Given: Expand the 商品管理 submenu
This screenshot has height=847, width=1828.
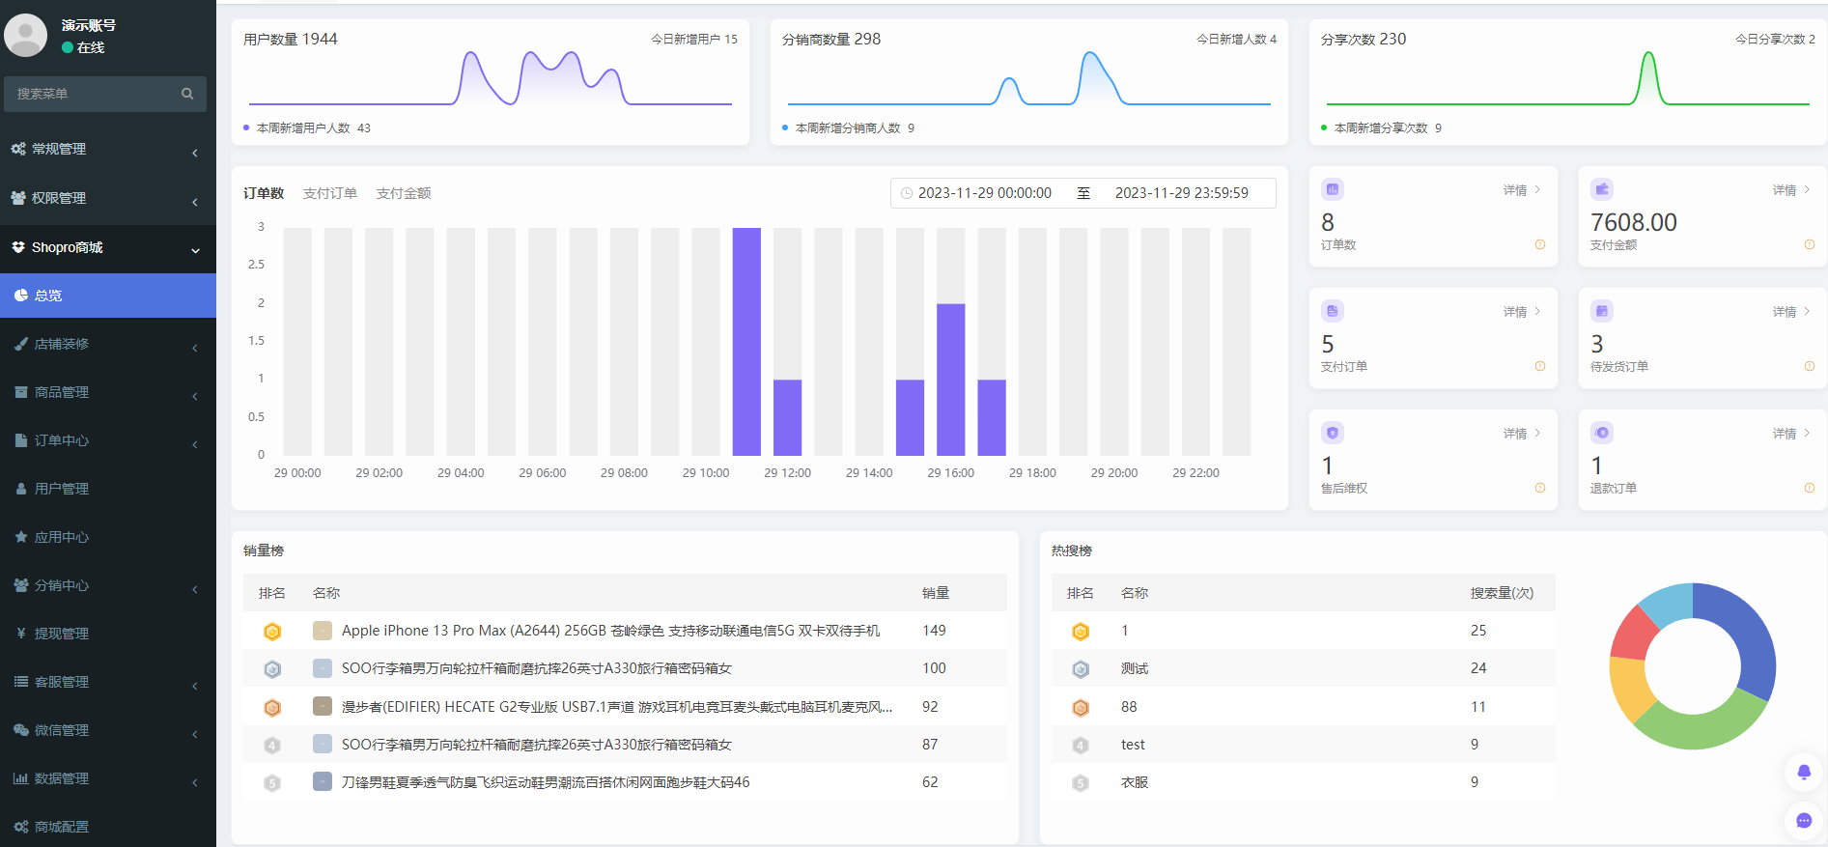Looking at the screenshot, I should pyautogui.click(x=106, y=392).
